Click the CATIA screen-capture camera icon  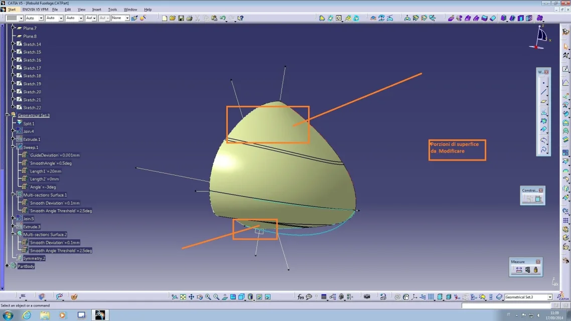367,297
